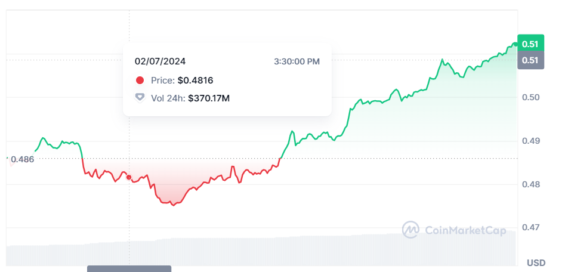Click the gray 0.51 crosshair price tag
This screenshot has height=272, width=568.
tap(530, 60)
